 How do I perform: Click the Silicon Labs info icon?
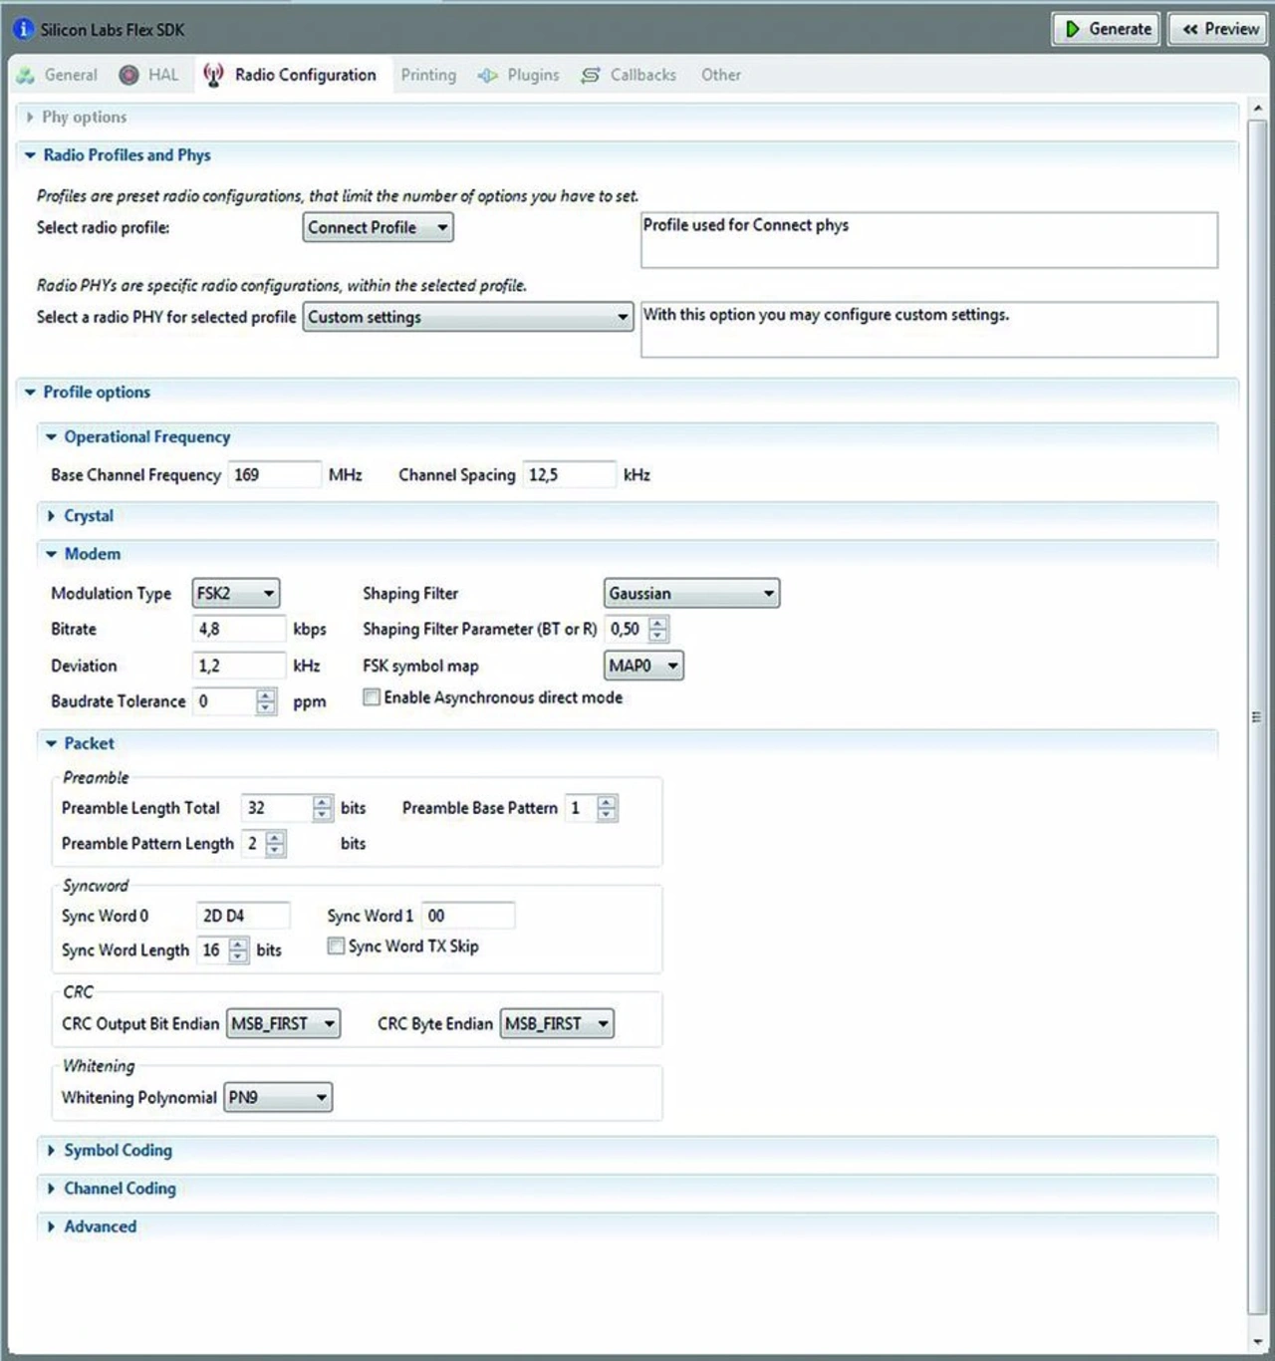point(23,29)
